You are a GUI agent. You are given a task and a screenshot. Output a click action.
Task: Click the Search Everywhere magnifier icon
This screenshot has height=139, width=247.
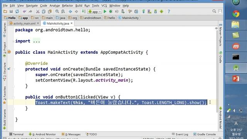pos(214,11)
